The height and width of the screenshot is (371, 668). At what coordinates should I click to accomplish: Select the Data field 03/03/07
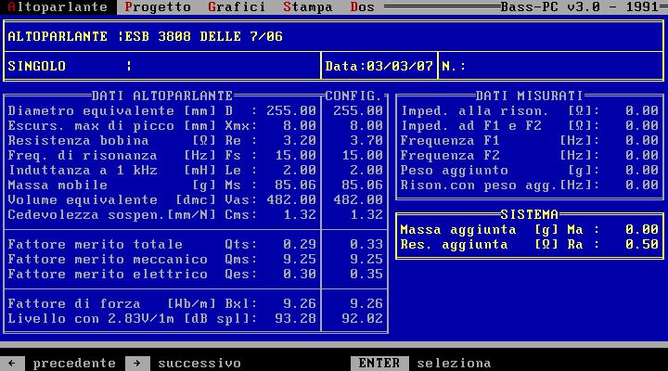tap(379, 66)
